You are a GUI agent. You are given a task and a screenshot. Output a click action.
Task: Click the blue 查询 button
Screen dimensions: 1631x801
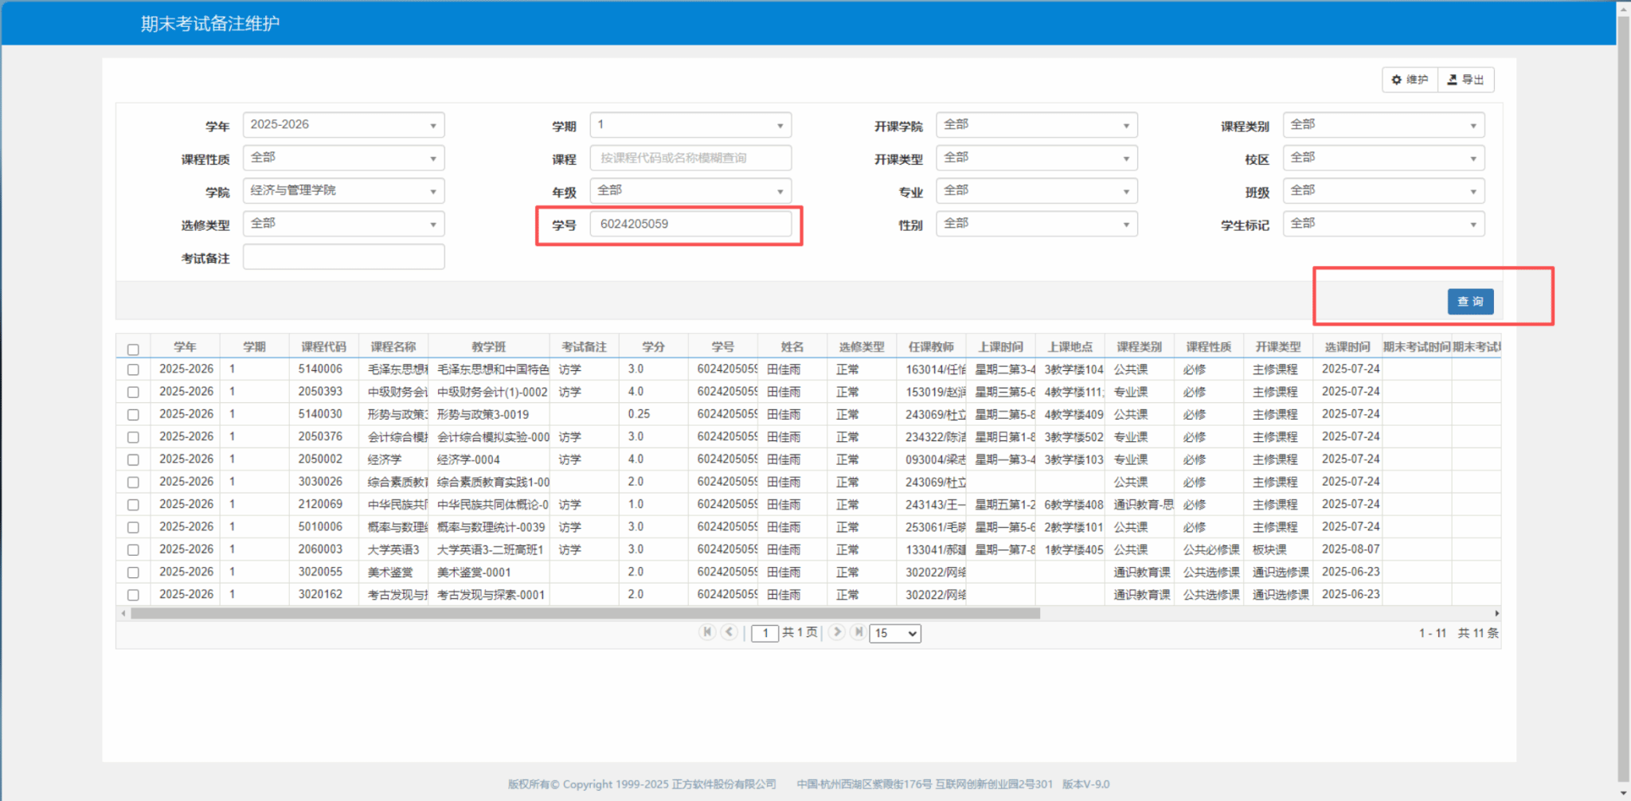1470,302
